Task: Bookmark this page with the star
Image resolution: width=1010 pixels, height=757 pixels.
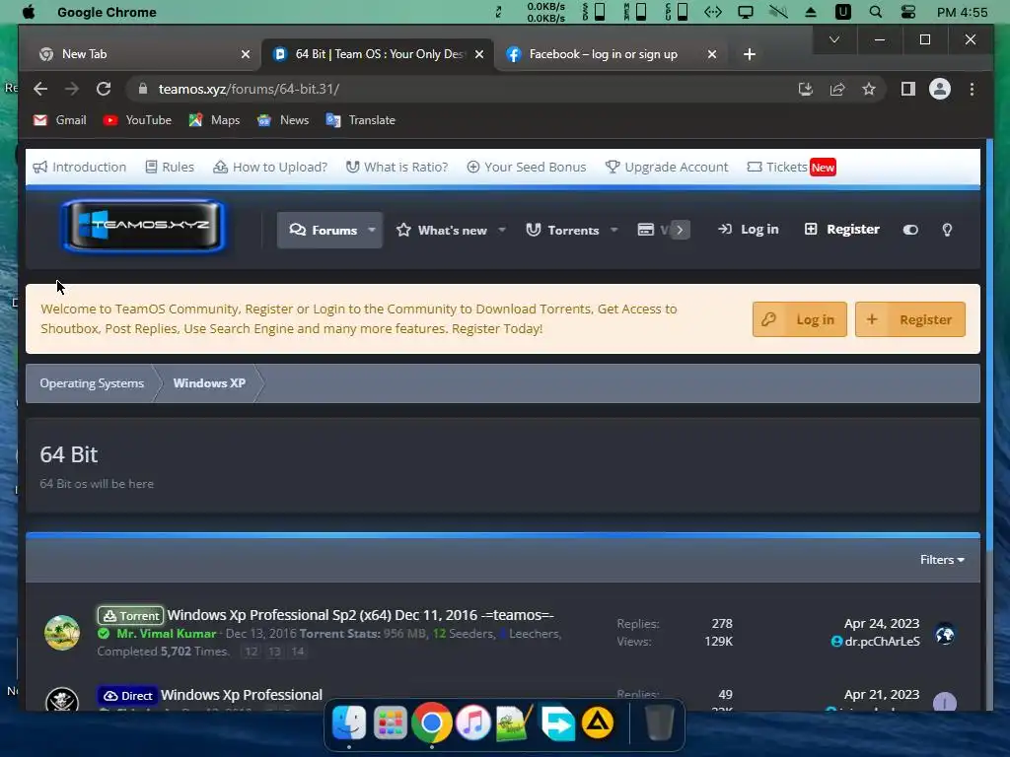Action: (869, 89)
